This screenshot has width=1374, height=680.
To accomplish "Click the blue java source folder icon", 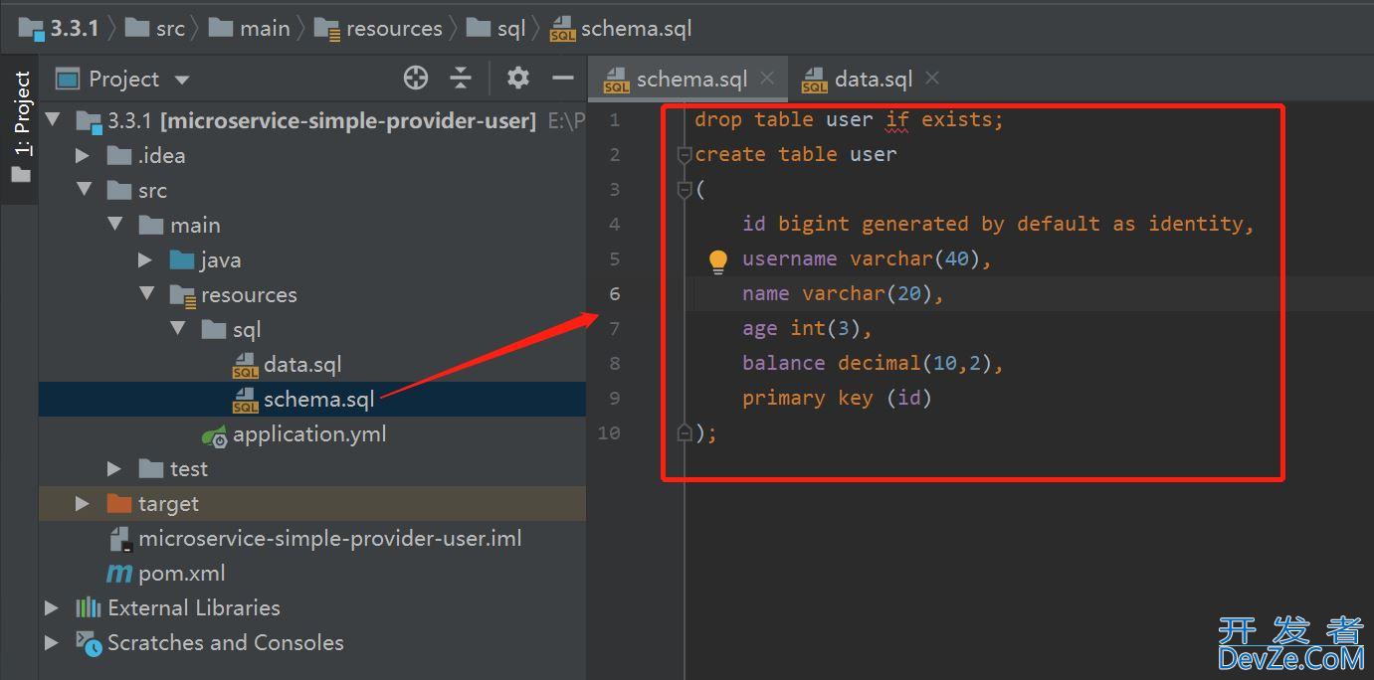I will (181, 260).
